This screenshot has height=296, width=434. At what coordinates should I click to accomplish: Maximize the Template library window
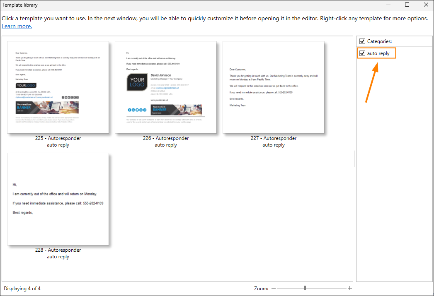tap(407, 5)
